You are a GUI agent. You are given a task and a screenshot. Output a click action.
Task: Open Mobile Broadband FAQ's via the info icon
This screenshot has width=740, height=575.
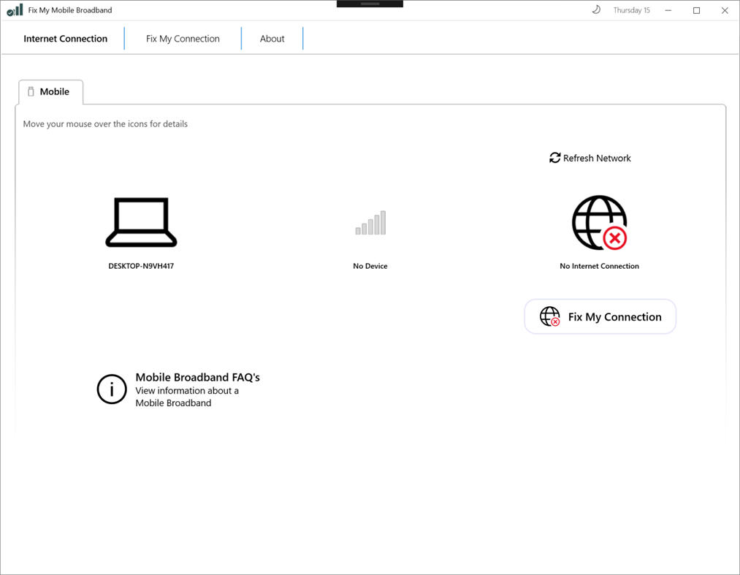point(112,389)
